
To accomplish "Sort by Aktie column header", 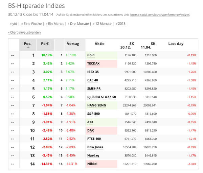I will (99, 44).
